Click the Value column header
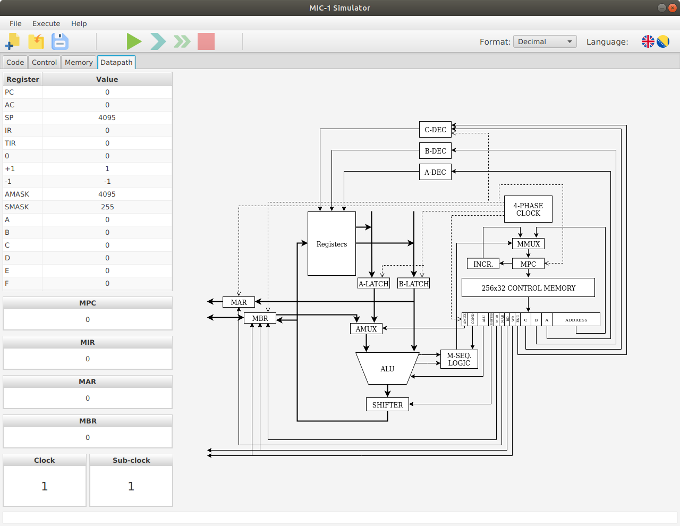Screen dimensions: 680x526 point(107,79)
